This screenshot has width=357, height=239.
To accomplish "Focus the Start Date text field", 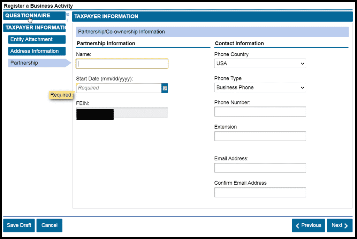I will tap(119, 88).
